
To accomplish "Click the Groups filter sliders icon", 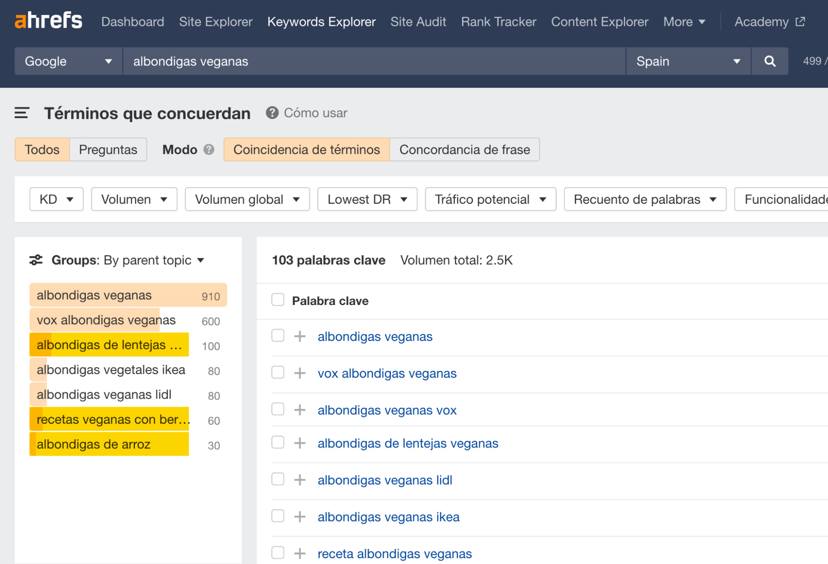I will click(x=36, y=260).
